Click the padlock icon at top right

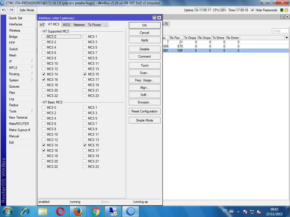(286, 10)
